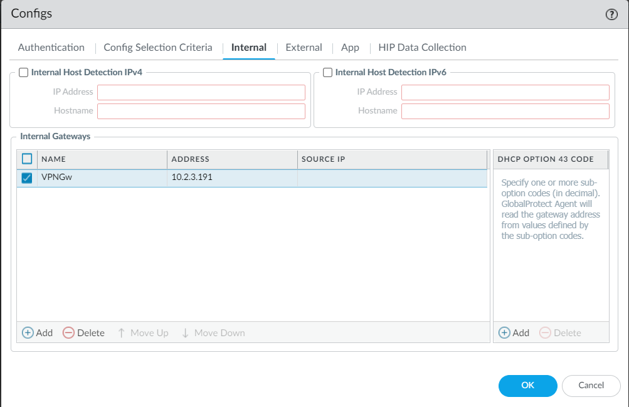The height and width of the screenshot is (407, 629).
Task: Click the IPv4 IP Address field
Action: tap(201, 93)
